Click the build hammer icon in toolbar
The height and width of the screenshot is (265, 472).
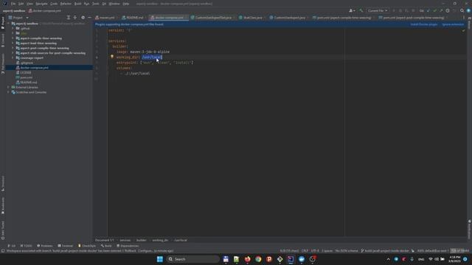[361, 10]
